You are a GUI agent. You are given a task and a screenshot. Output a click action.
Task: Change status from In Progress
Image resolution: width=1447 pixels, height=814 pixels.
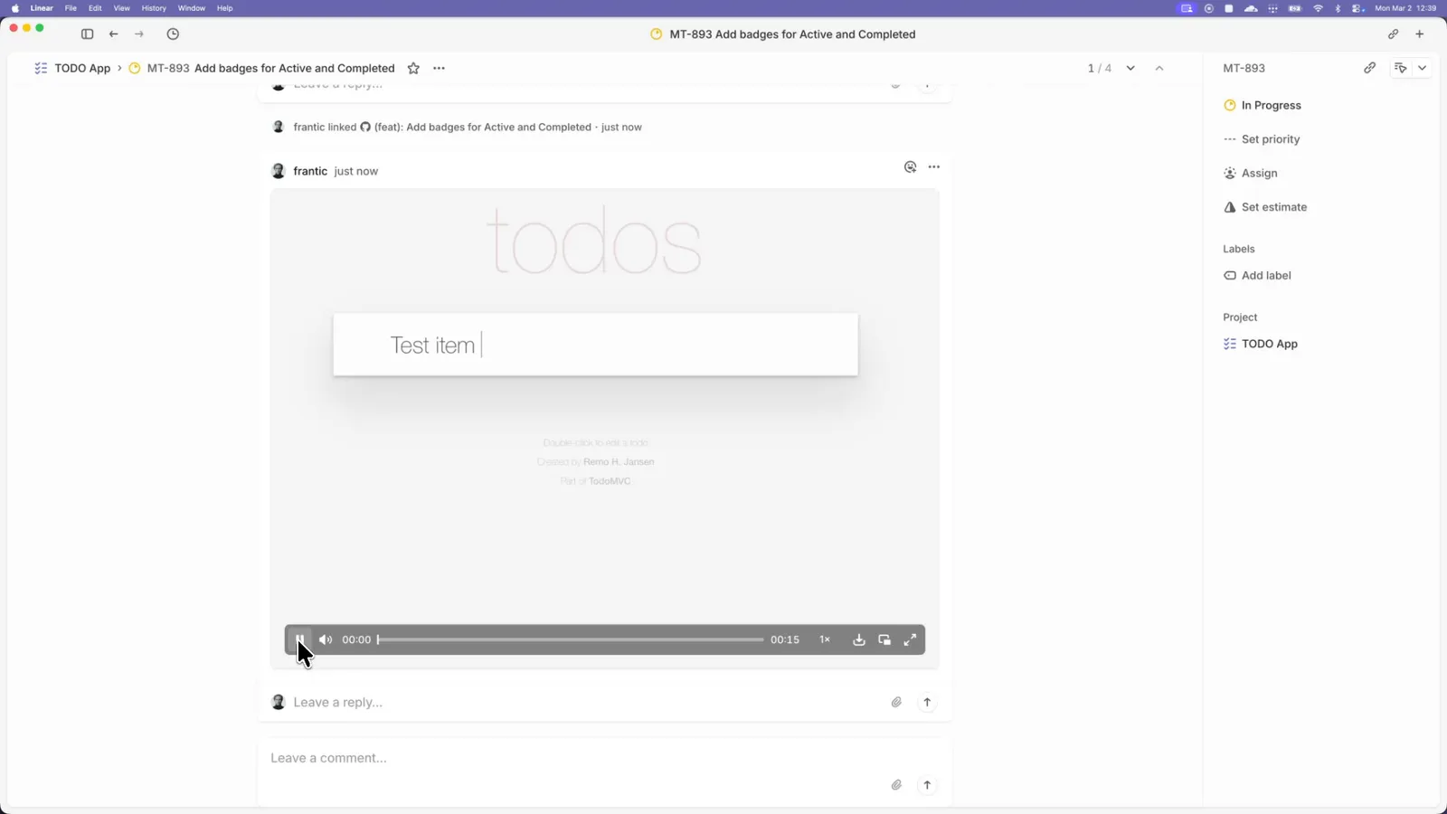click(1263, 105)
